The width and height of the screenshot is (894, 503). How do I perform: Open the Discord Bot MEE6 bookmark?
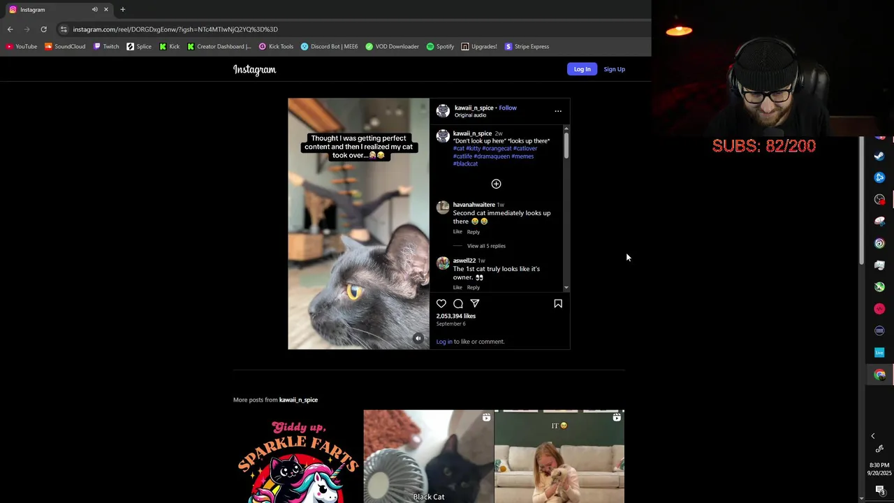(x=329, y=47)
